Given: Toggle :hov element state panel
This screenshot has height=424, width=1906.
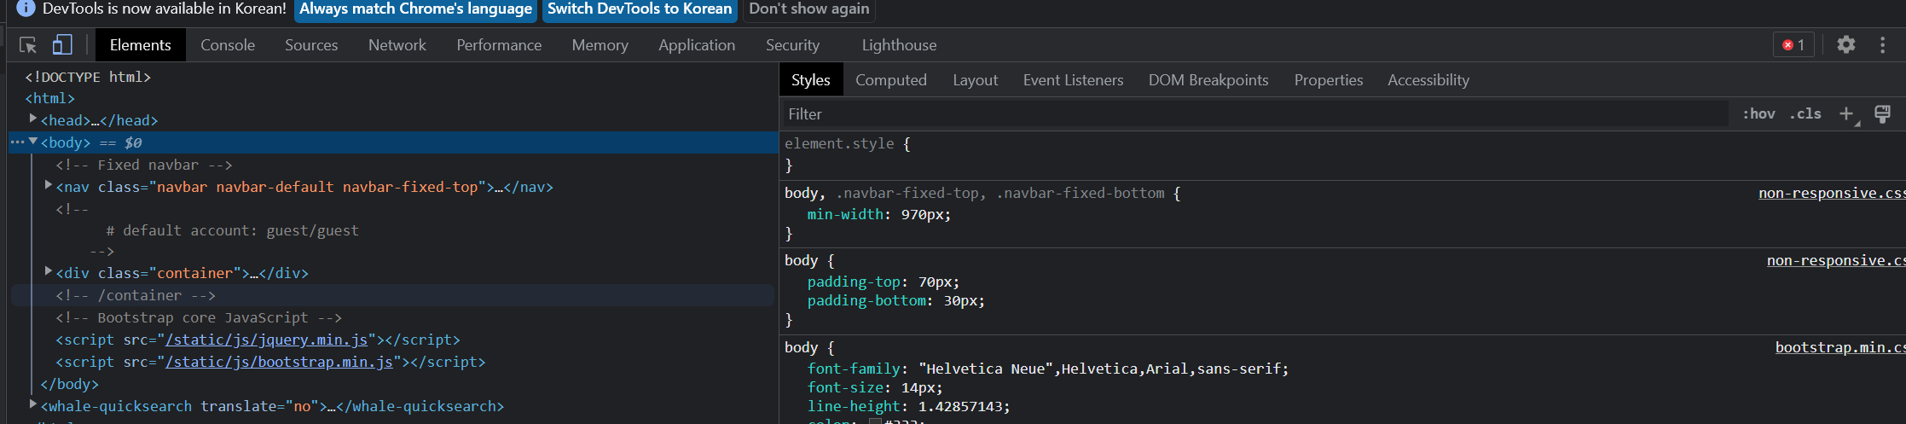Looking at the screenshot, I should point(1758,113).
